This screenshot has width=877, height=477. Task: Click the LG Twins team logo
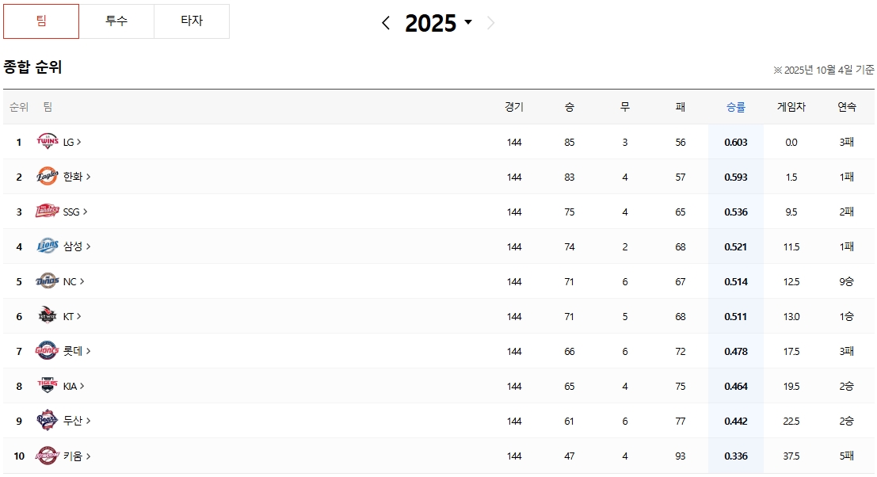(48, 142)
